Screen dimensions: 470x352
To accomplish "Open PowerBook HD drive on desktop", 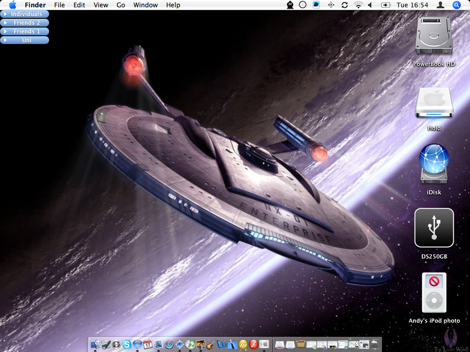I will point(434,35).
